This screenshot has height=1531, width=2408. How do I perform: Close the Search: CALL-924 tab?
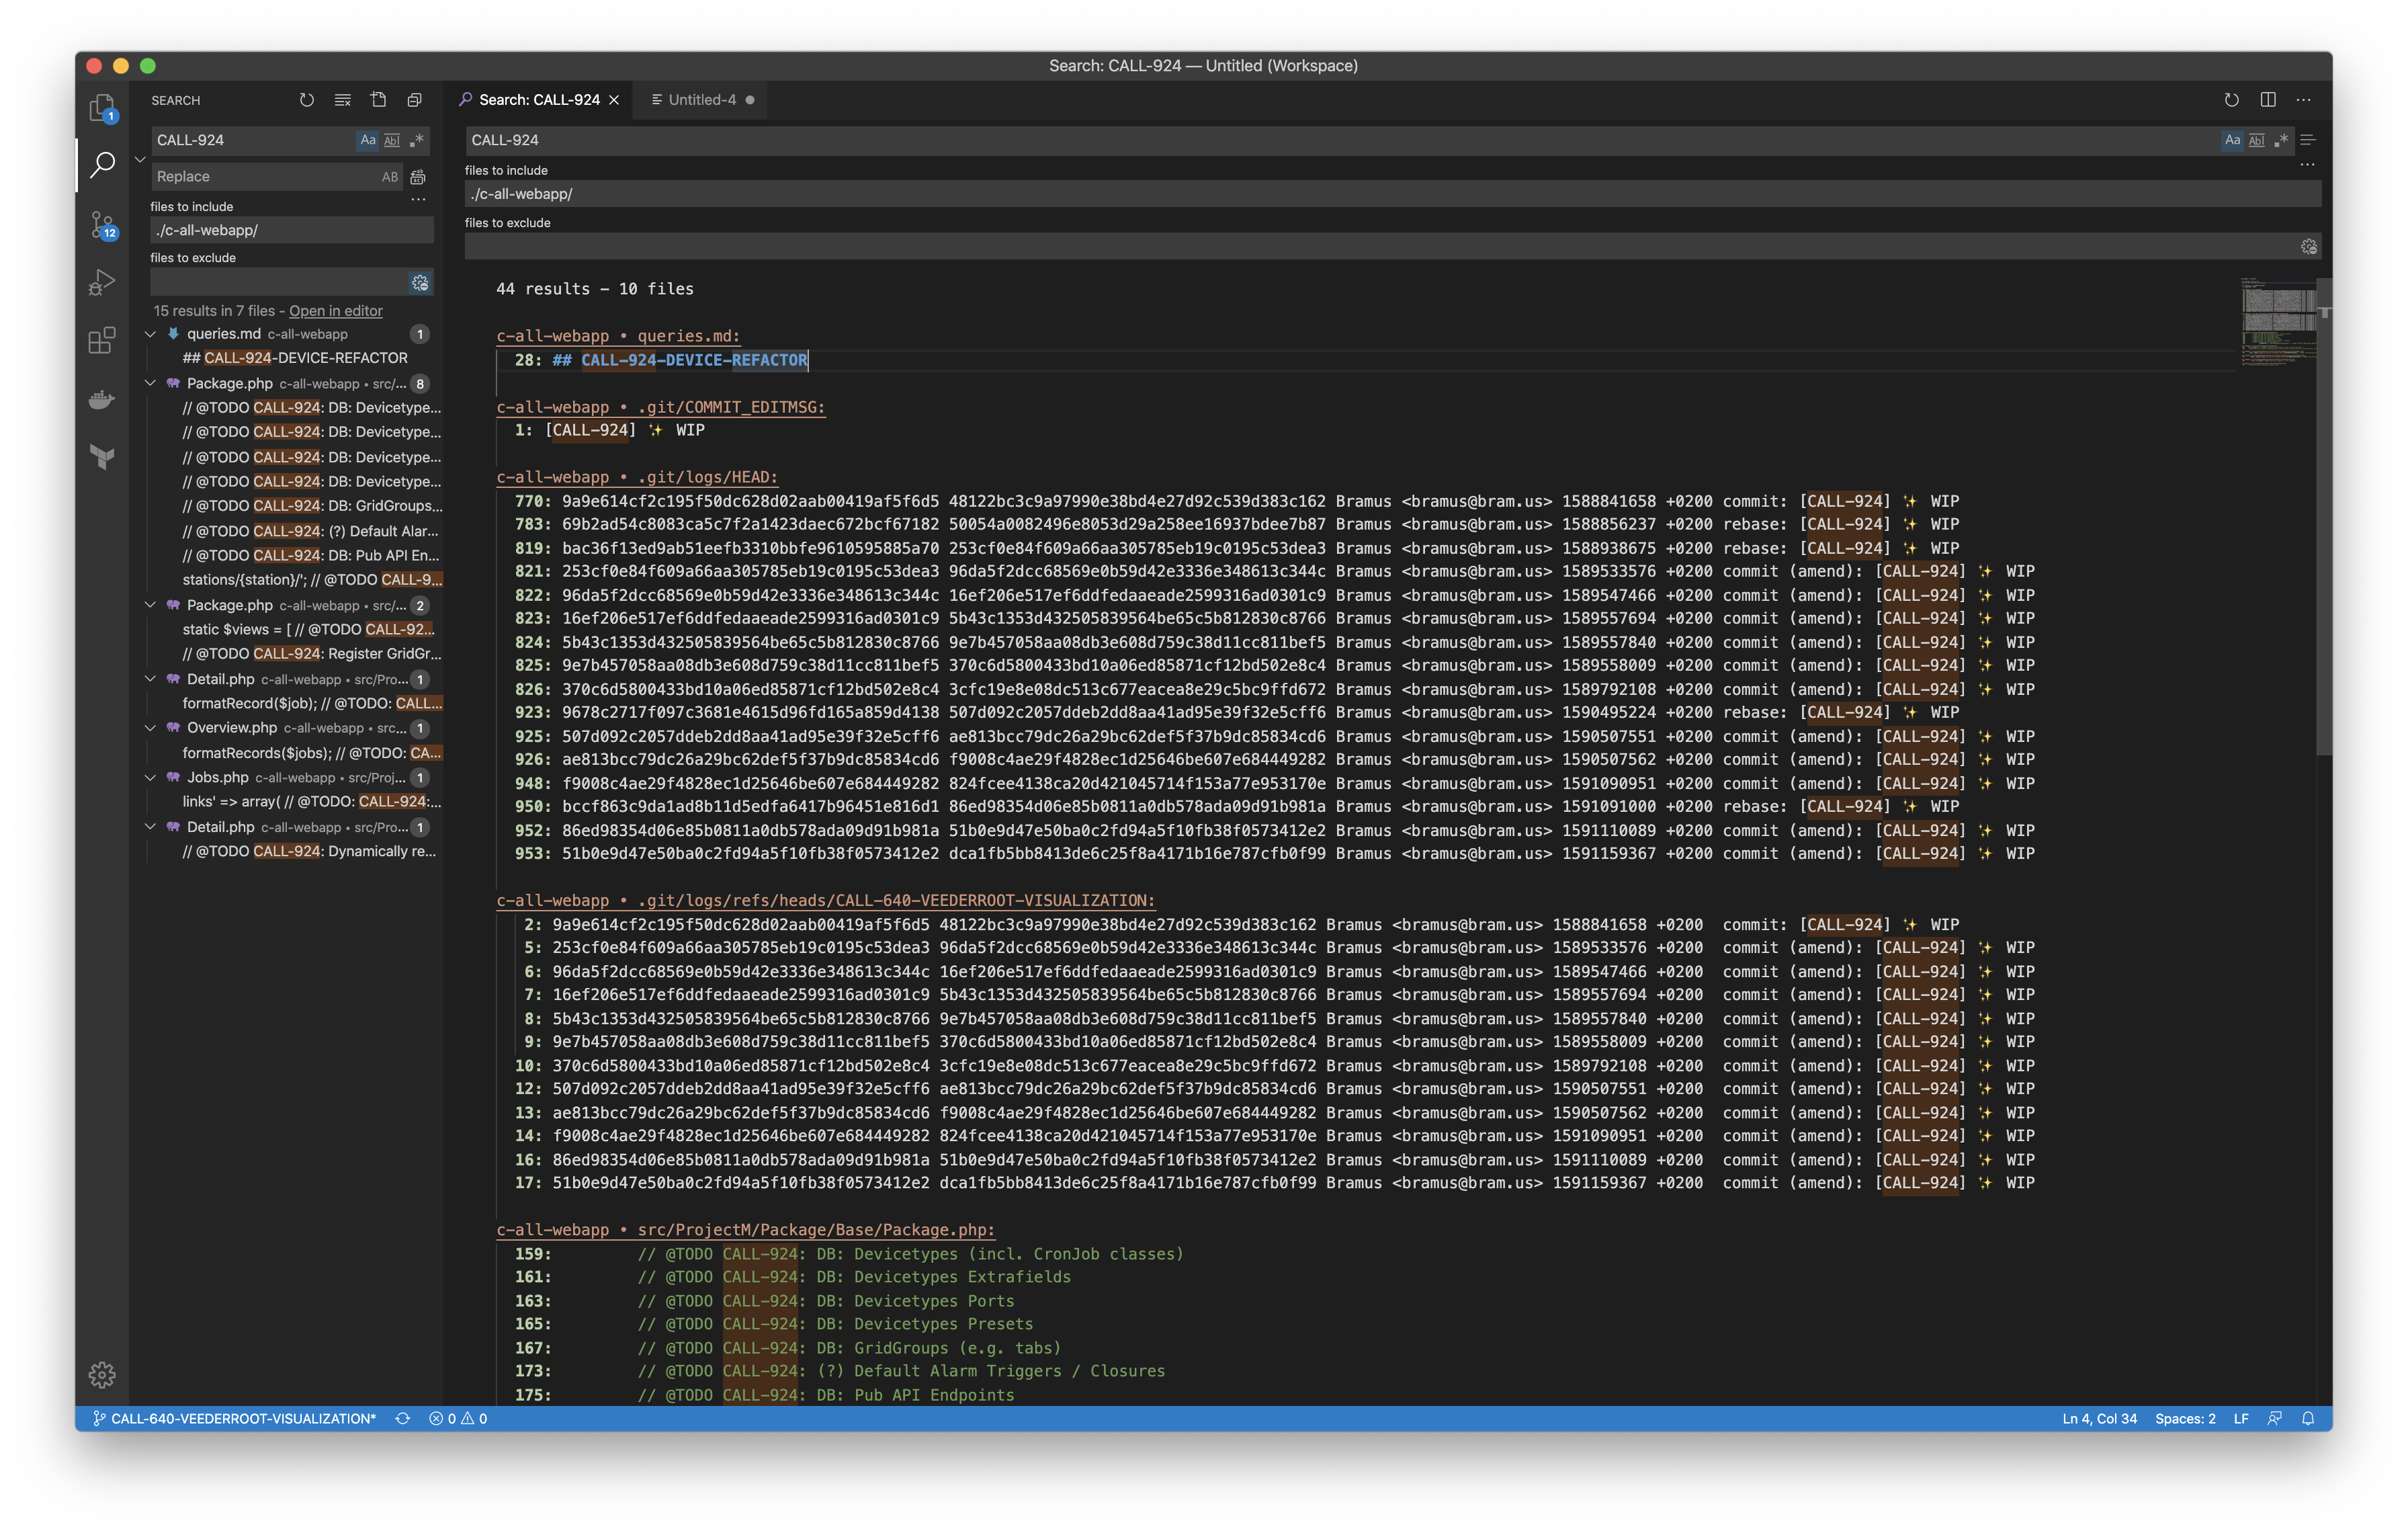pos(614,100)
